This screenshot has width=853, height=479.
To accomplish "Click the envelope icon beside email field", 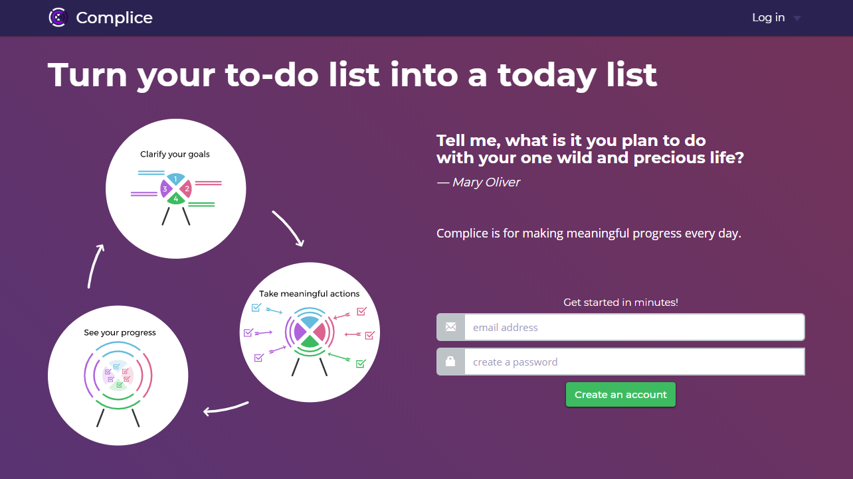I will (x=450, y=327).
